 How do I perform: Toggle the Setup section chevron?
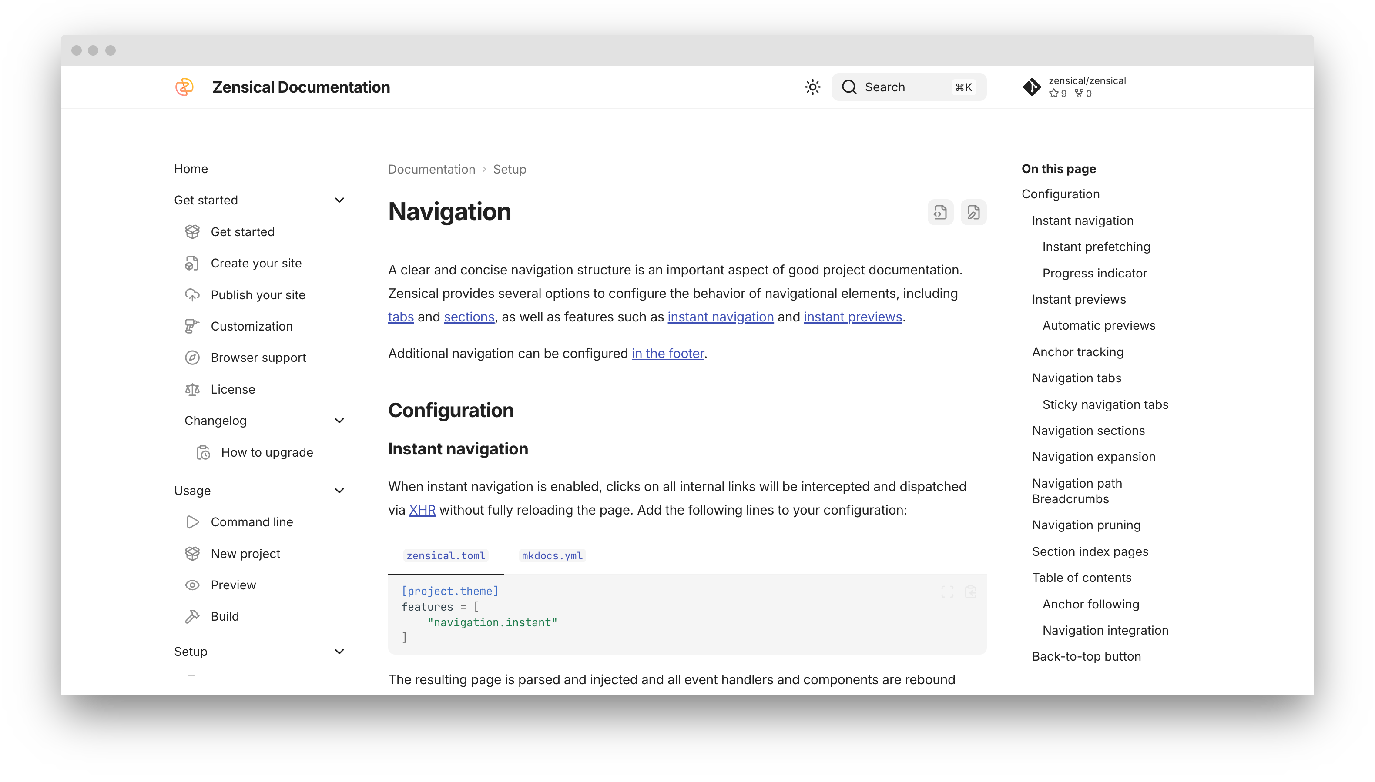(339, 652)
